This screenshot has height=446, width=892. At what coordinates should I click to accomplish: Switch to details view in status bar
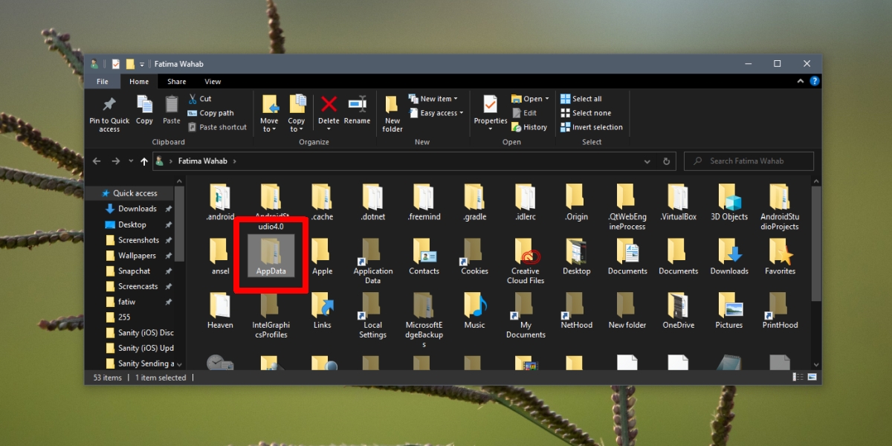click(x=798, y=378)
